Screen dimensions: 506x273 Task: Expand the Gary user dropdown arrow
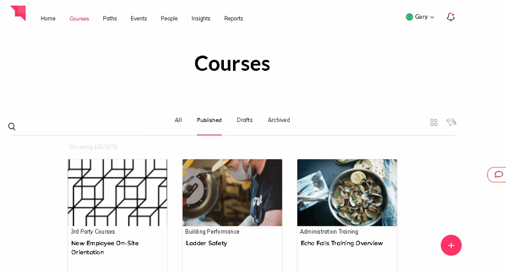[x=432, y=17]
